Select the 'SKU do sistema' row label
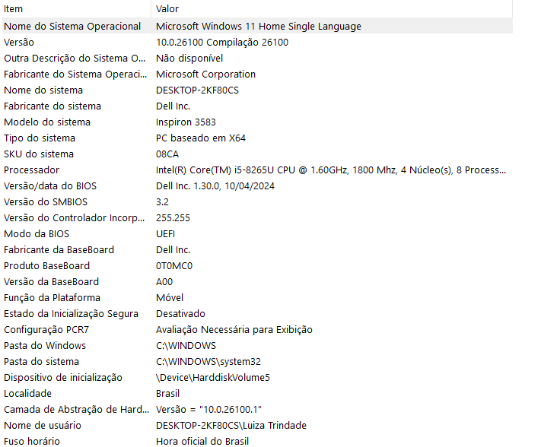The image size is (541, 447). 39,154
